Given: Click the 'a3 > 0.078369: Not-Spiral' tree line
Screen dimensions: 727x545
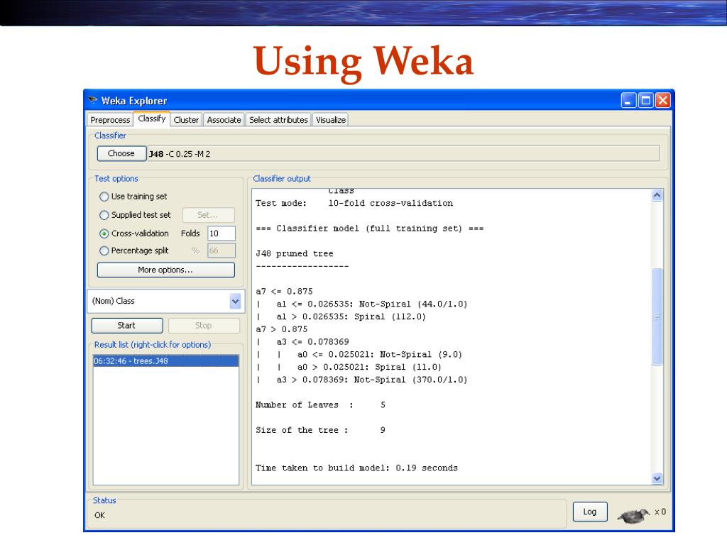Looking at the screenshot, I should tap(372, 380).
